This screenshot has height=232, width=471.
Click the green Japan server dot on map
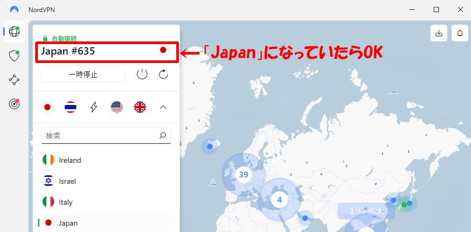(404, 205)
